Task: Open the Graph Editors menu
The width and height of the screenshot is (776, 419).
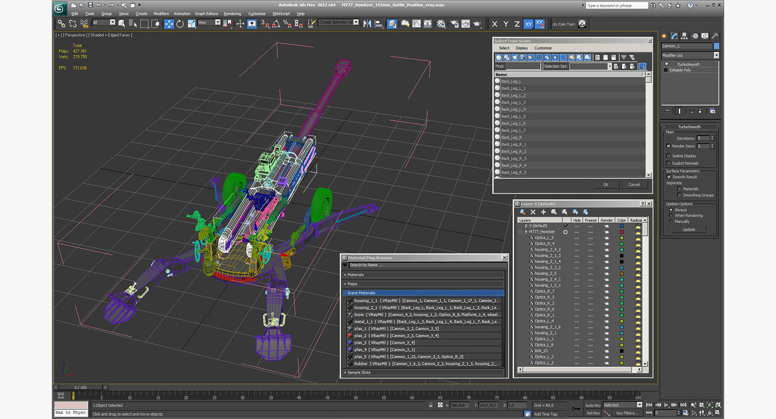Action: [207, 14]
